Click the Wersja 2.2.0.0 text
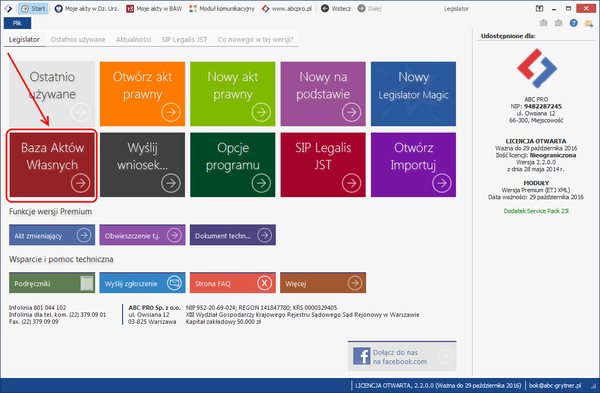The width and height of the screenshot is (600, 393). tap(536, 162)
